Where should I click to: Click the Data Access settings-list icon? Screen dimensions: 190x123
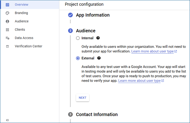7,38
